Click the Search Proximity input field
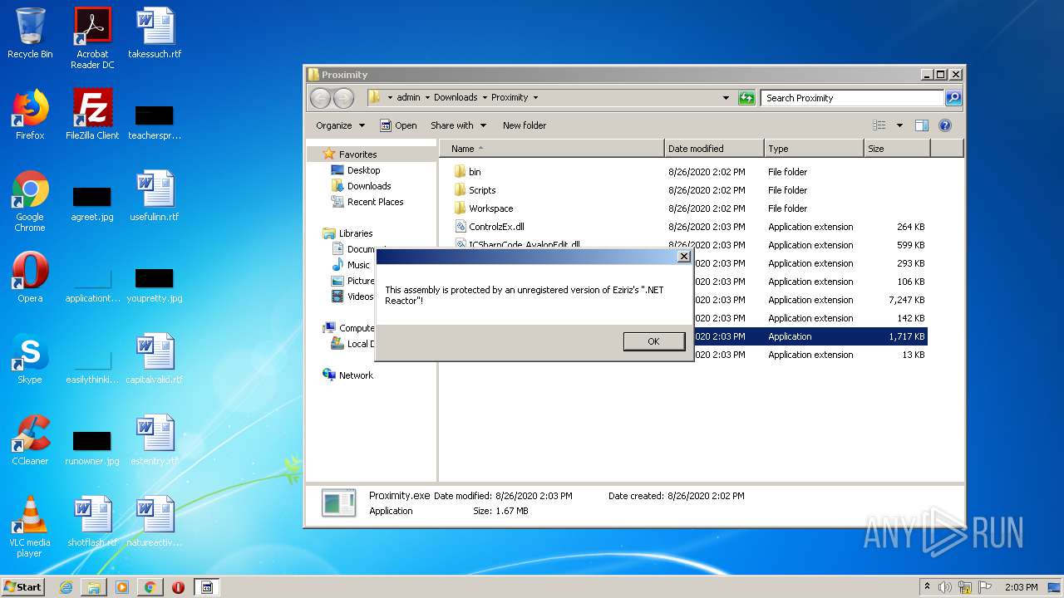 [x=852, y=98]
